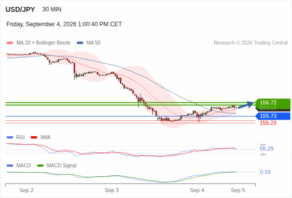Click the Sep 5 date axis label
Viewport: 292px width, 198px height.
point(238,190)
